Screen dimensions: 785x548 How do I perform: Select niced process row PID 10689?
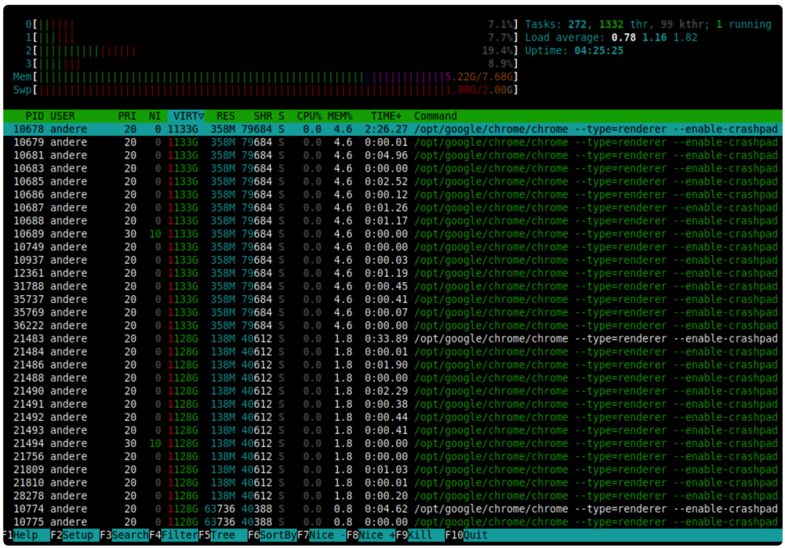point(392,234)
